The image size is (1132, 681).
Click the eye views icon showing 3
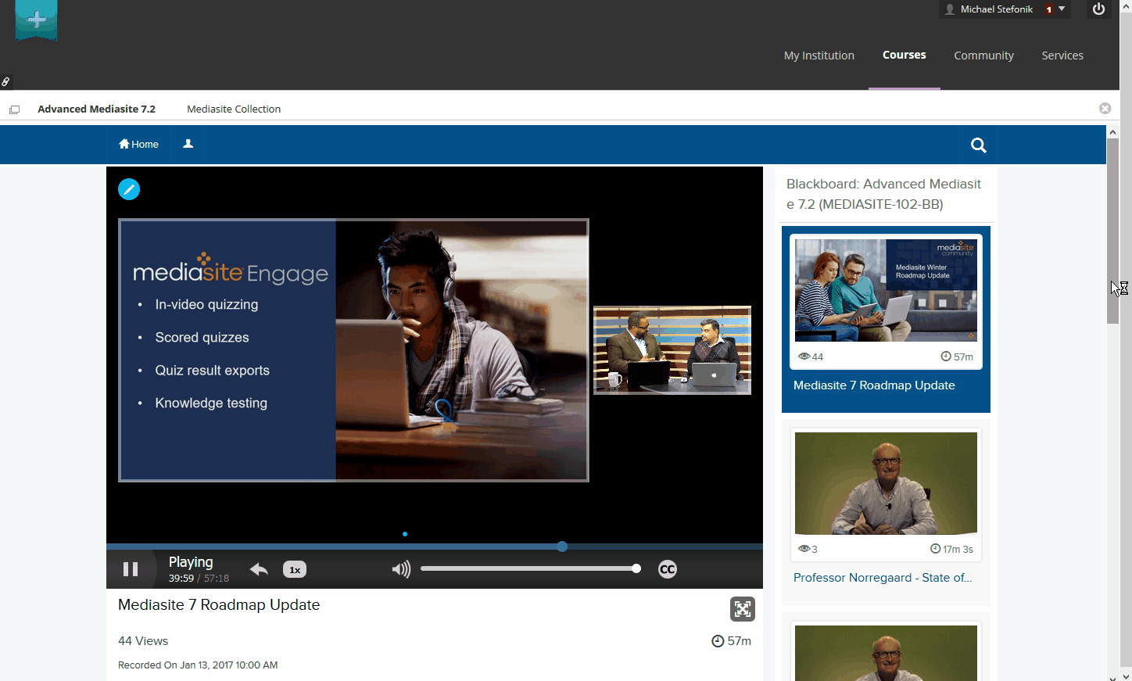[804, 549]
